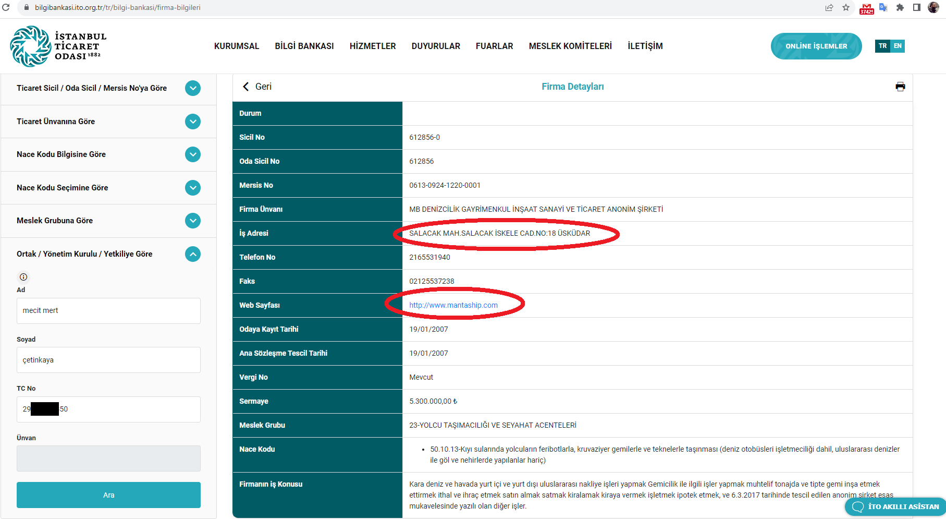This screenshot has height=519, width=946.
Task: Open the Gmail extension icon showing 37425
Action: tap(866, 8)
